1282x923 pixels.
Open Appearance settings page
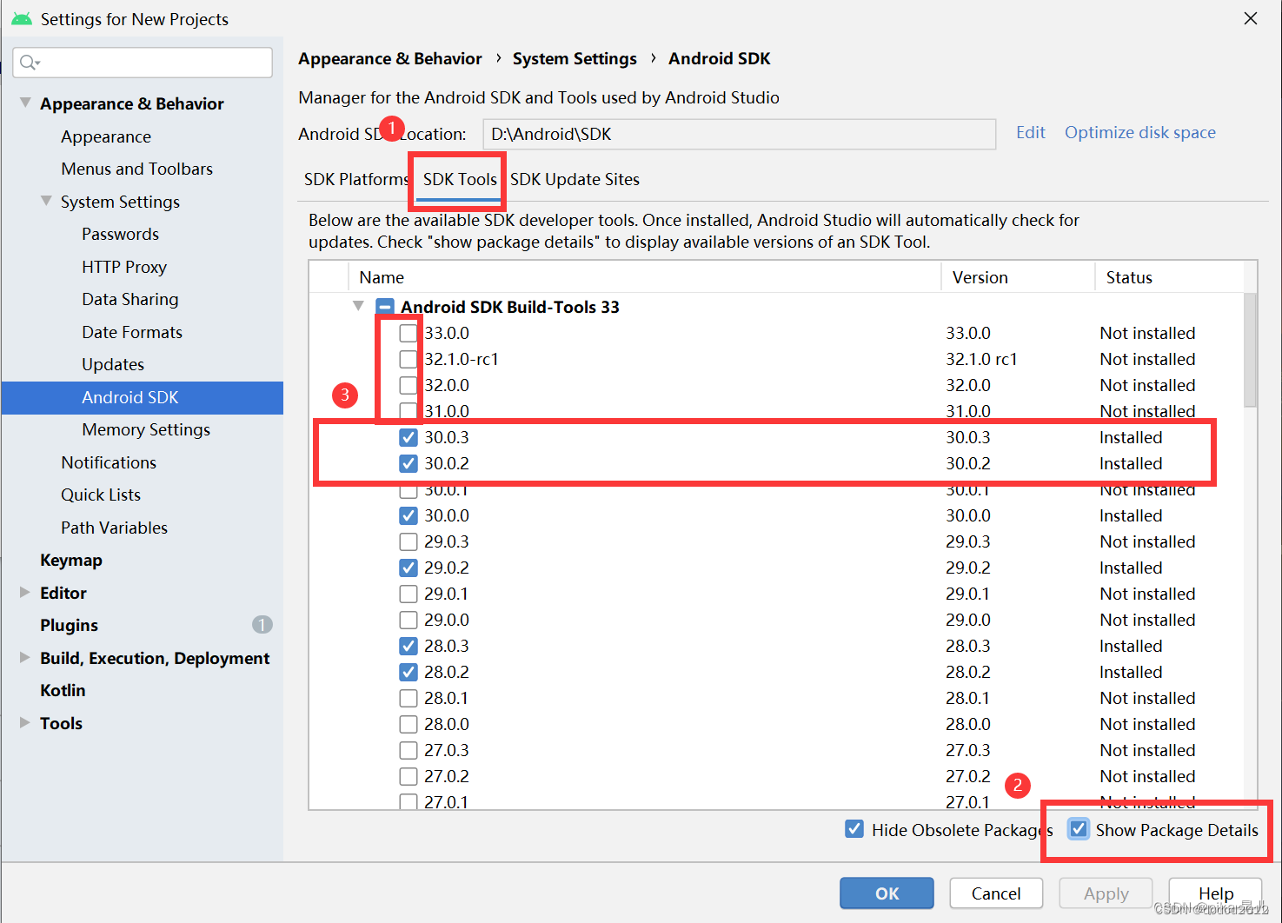pos(106,136)
